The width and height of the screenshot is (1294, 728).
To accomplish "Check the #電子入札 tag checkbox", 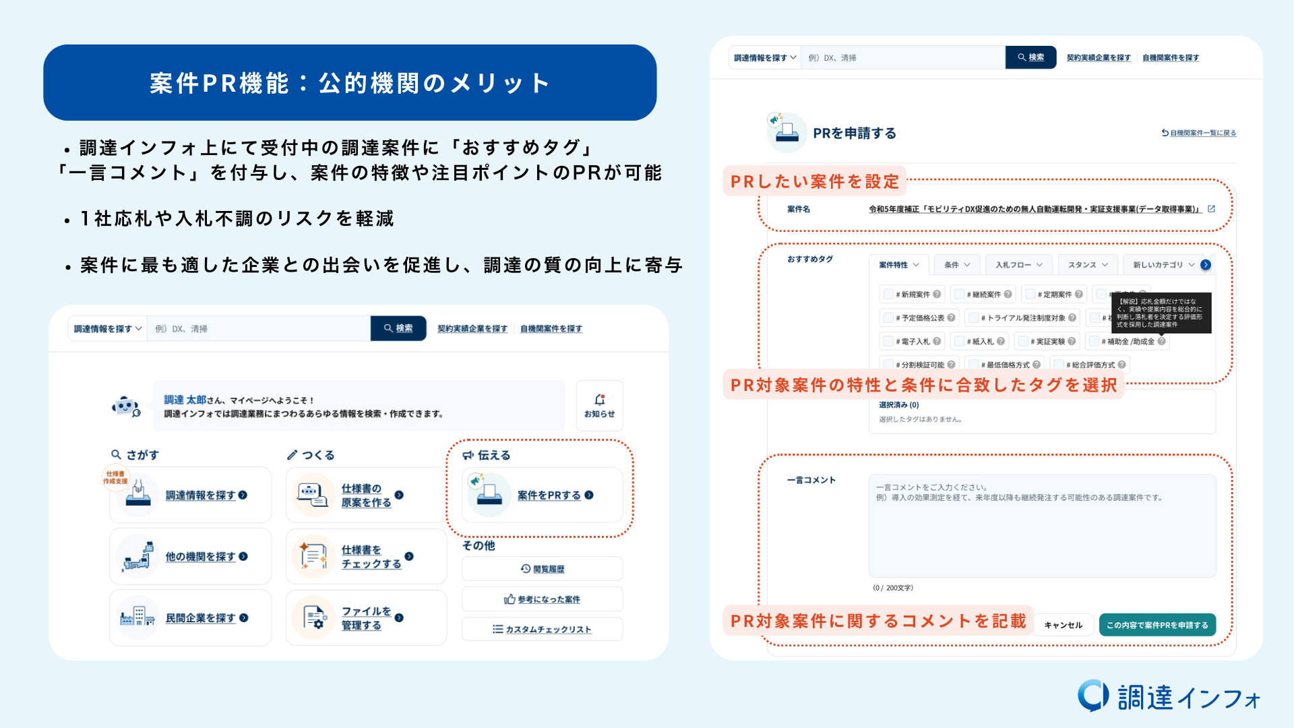I will tap(888, 342).
